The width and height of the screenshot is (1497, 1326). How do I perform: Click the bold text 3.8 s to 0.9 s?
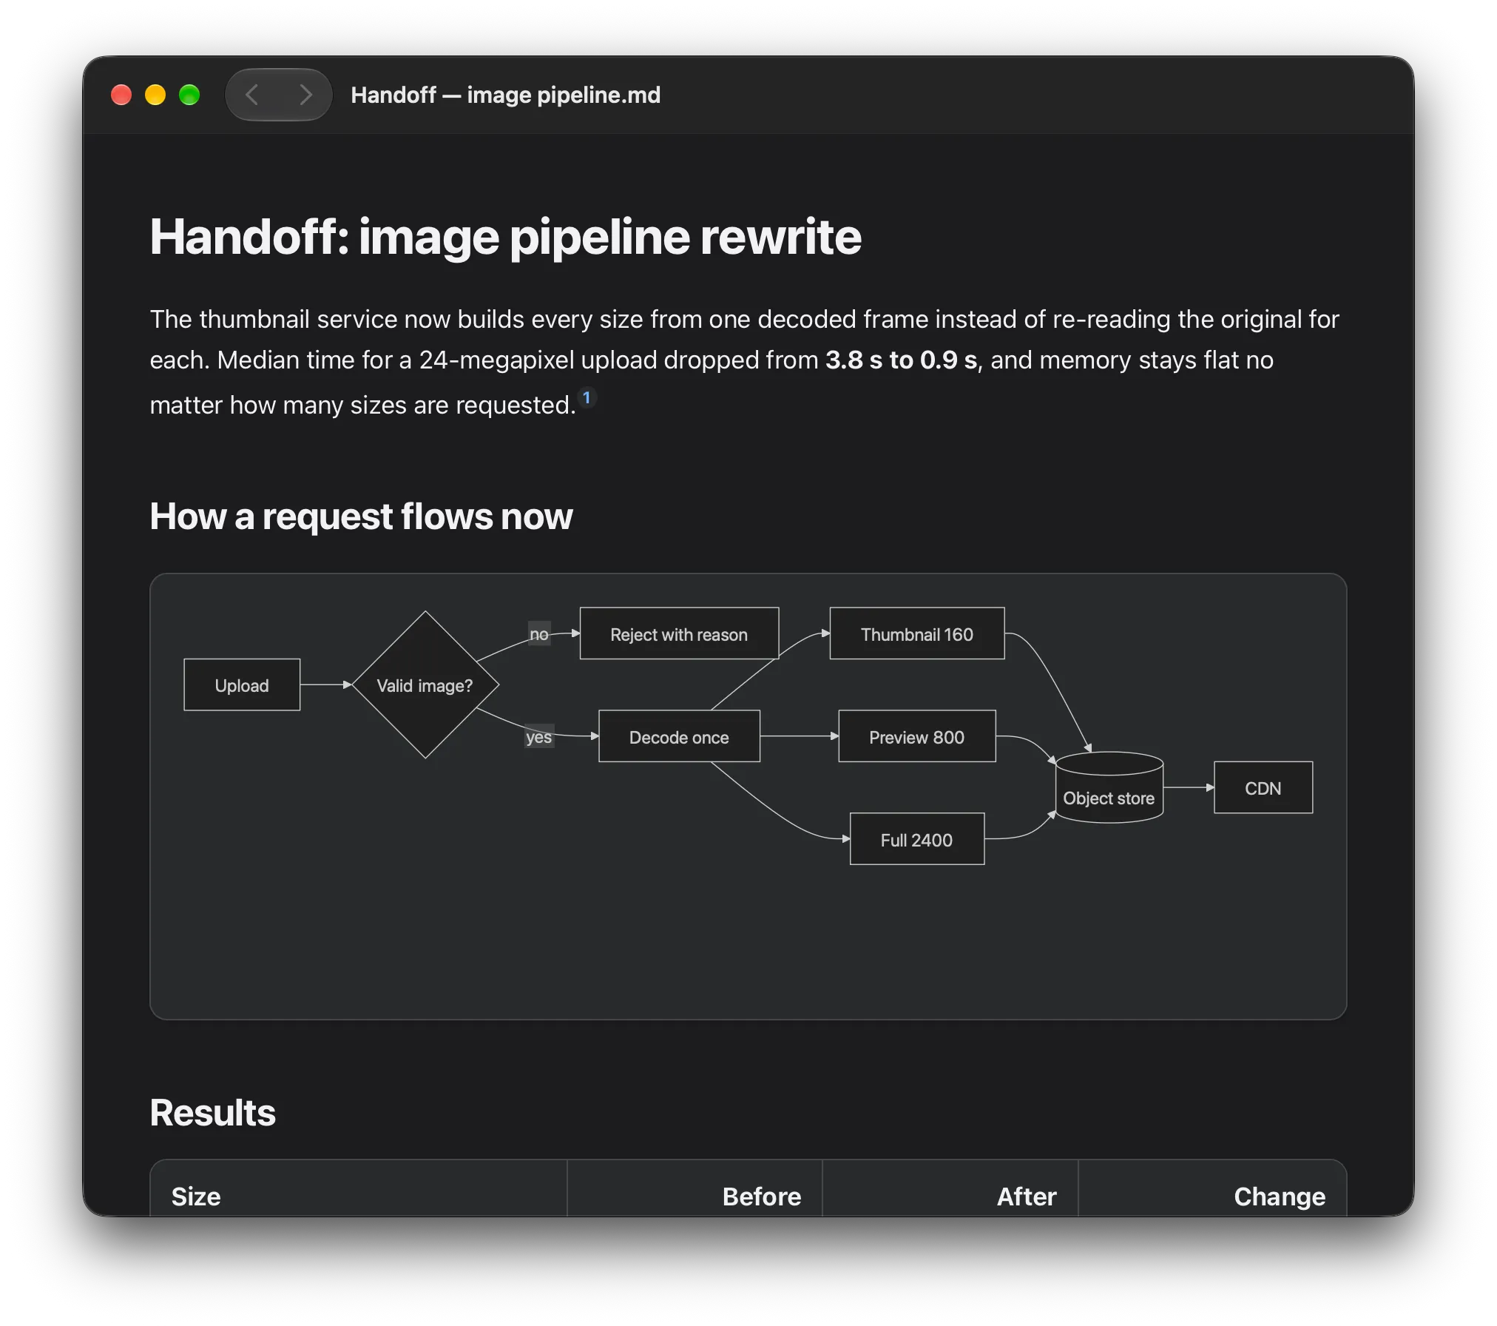click(x=902, y=360)
